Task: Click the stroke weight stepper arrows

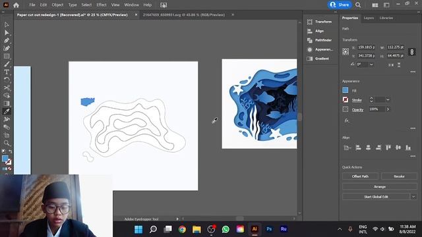Action: (x=371, y=99)
